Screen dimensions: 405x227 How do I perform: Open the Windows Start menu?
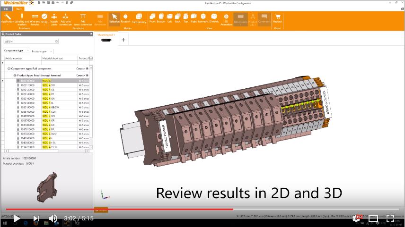pyautogui.click(x=4, y=224)
